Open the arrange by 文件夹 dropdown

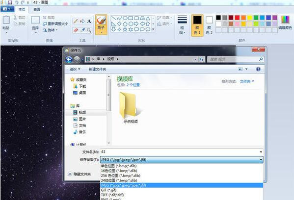247,81
